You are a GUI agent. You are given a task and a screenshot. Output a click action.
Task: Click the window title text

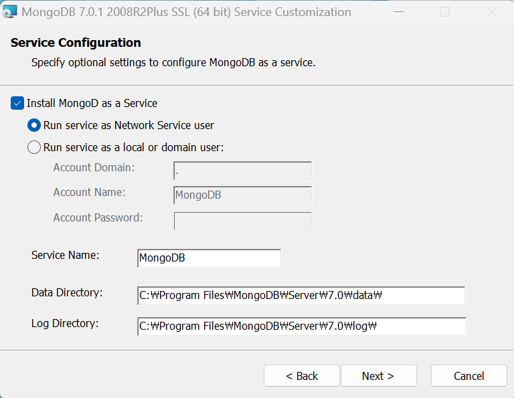point(186,12)
